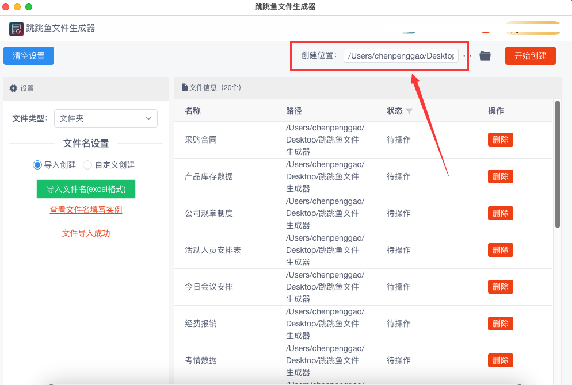Click the 产品库存数据 name cell
572x385 pixels.
pos(209,176)
